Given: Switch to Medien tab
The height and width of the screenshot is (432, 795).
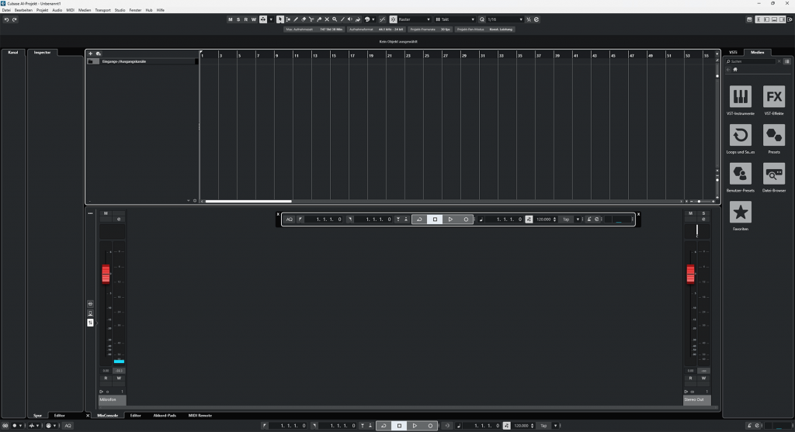Looking at the screenshot, I should [757, 52].
